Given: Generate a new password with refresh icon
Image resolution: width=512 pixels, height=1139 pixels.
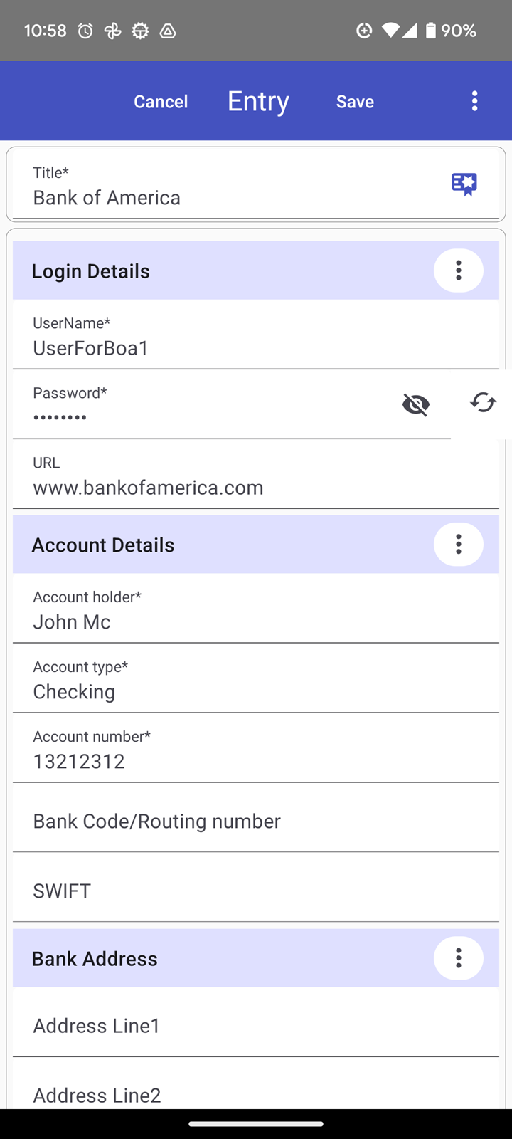Looking at the screenshot, I should click(483, 403).
